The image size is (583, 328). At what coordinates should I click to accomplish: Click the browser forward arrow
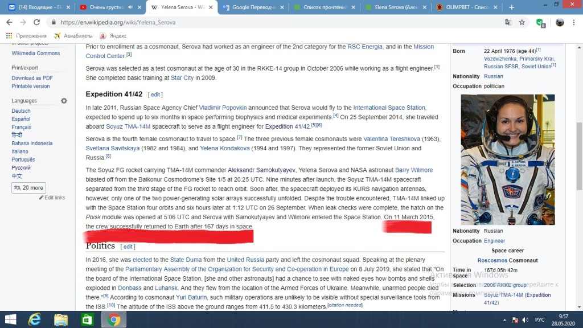pyautogui.click(x=23, y=22)
